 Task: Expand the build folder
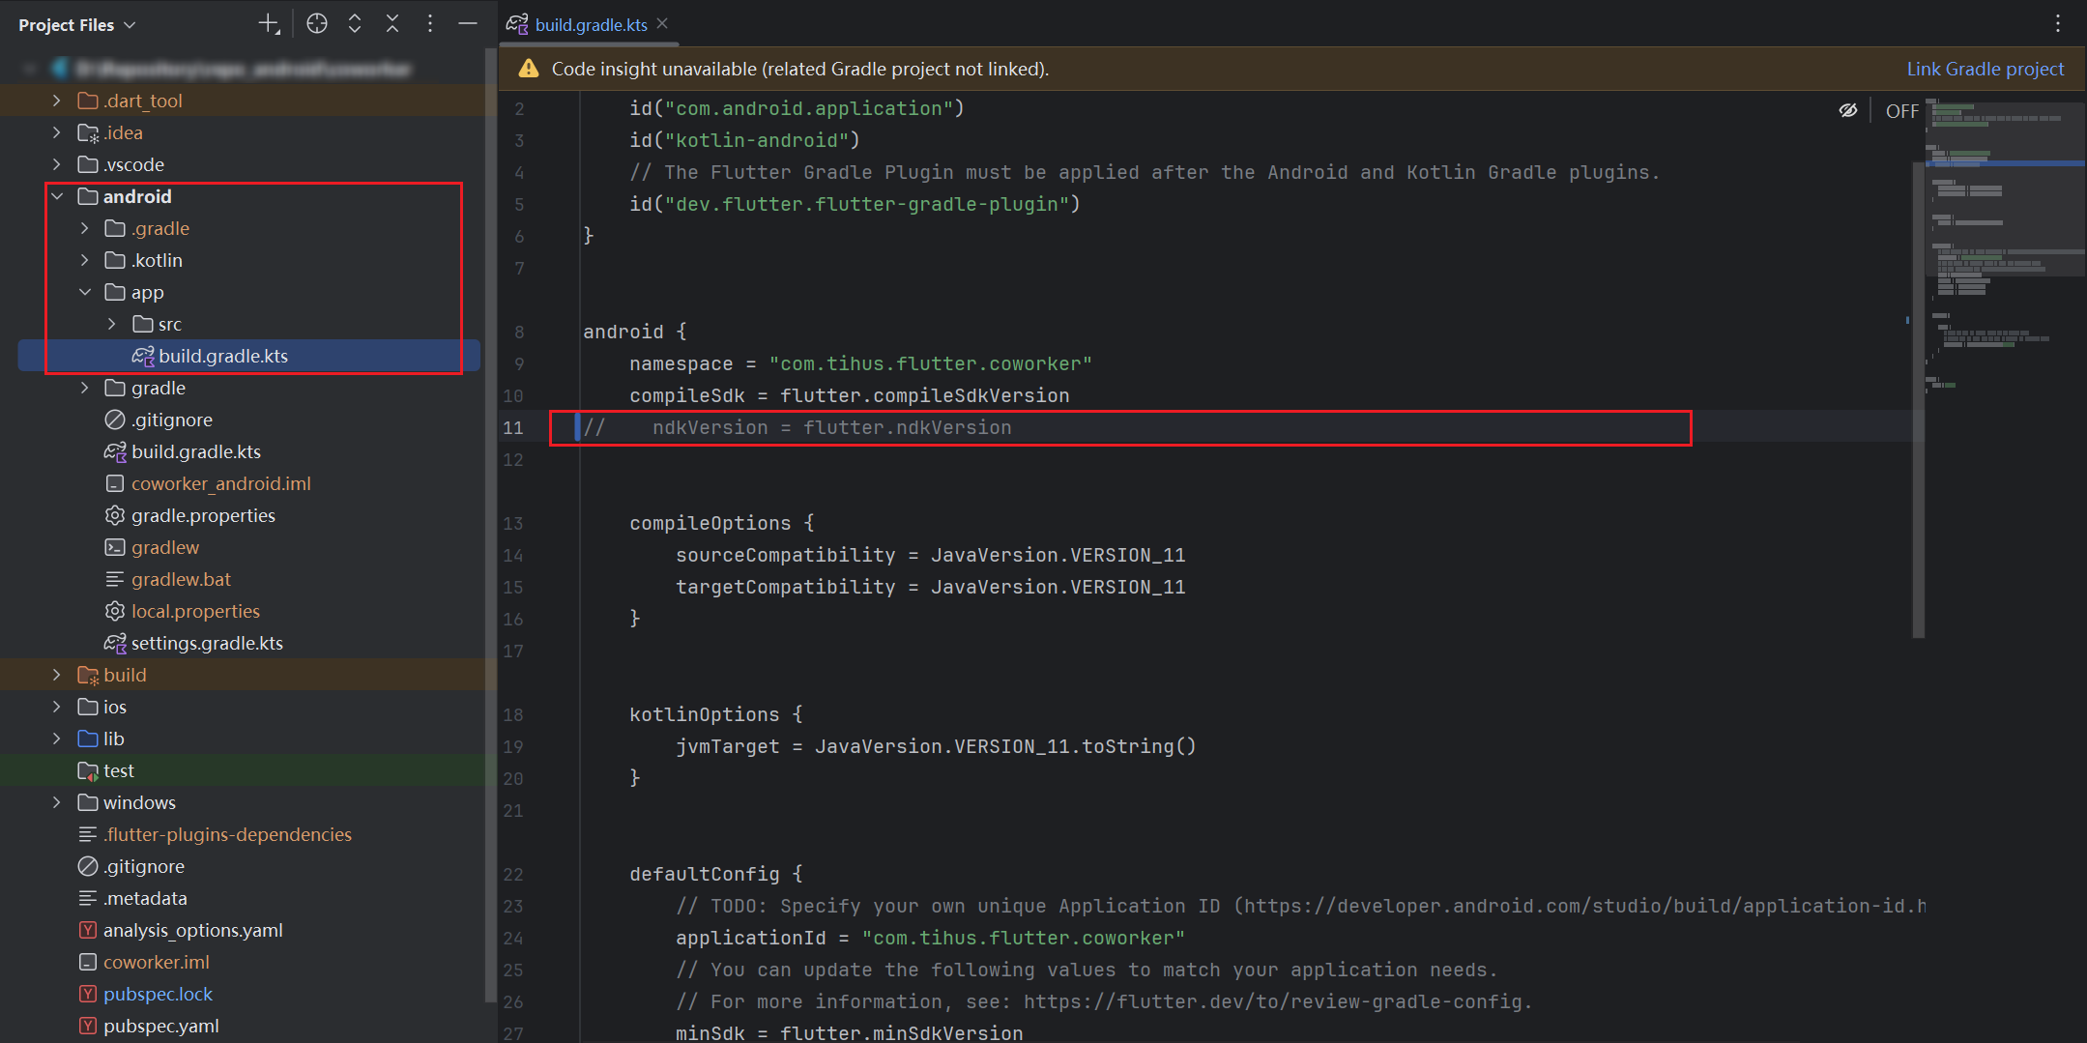click(x=56, y=675)
